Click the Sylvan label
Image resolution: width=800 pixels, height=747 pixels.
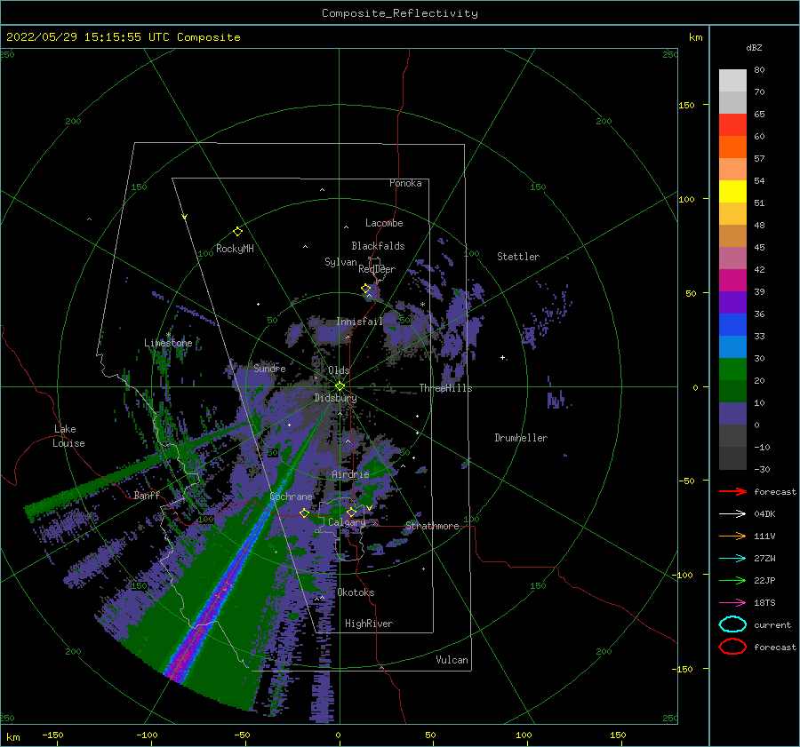[340, 262]
